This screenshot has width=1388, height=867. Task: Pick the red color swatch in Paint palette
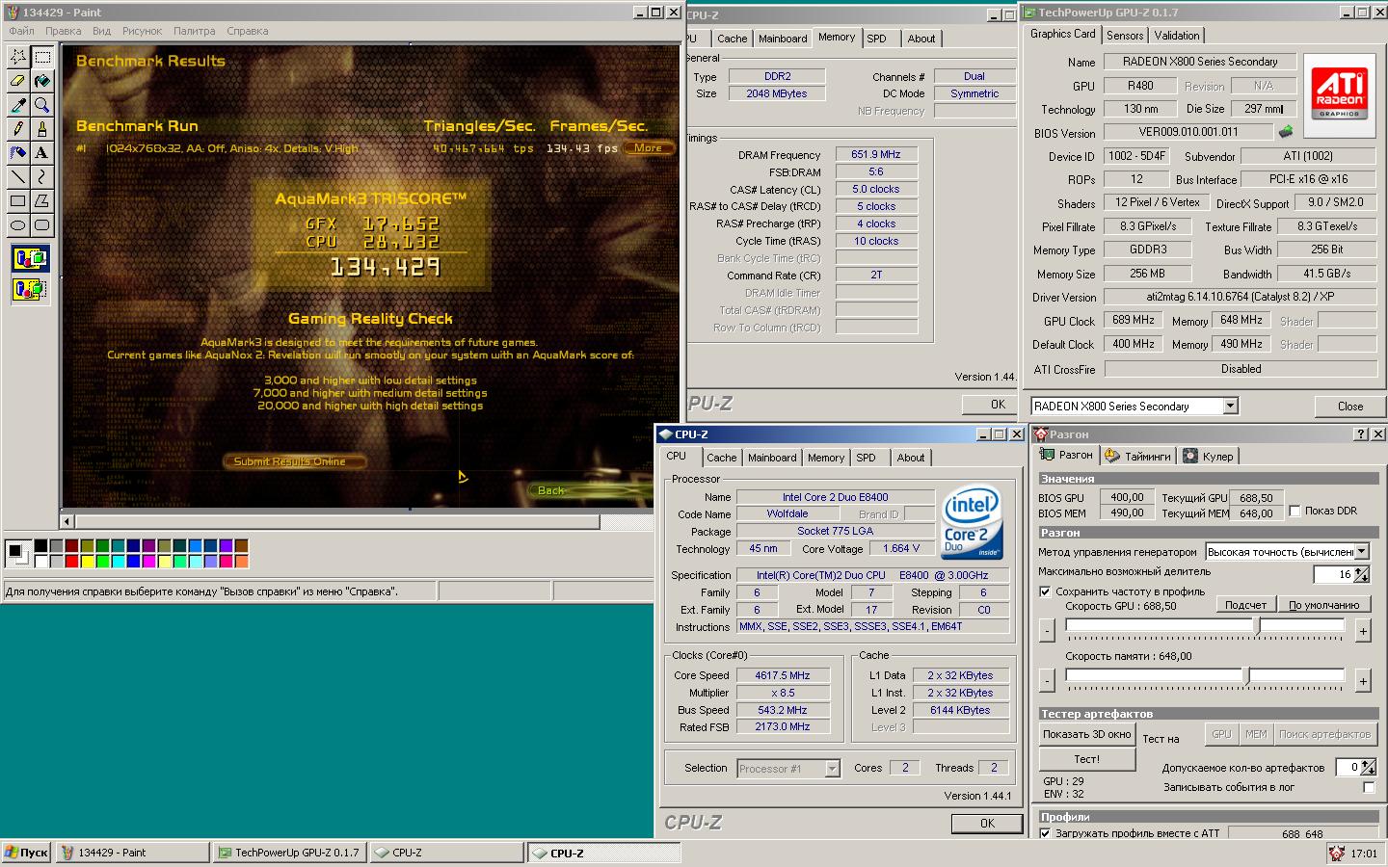(x=71, y=561)
